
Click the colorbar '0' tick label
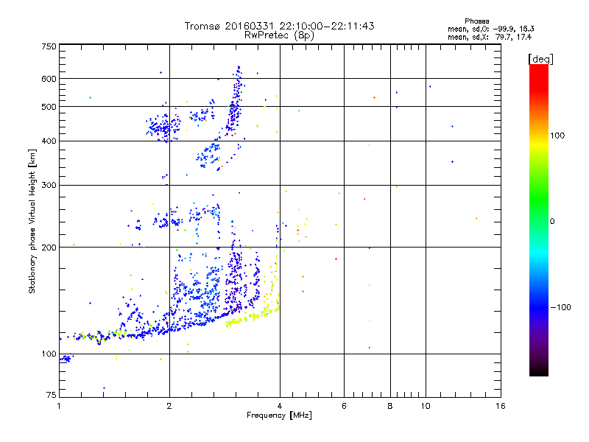552,222
